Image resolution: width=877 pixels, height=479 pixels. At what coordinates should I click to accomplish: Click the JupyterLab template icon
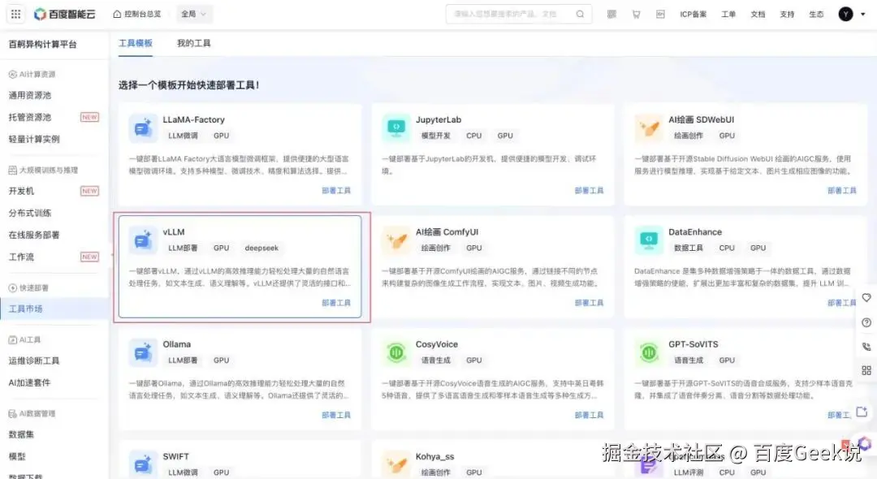(396, 128)
